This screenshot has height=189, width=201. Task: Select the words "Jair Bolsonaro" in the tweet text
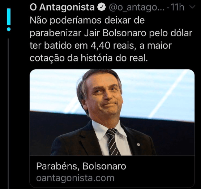click(x=115, y=33)
